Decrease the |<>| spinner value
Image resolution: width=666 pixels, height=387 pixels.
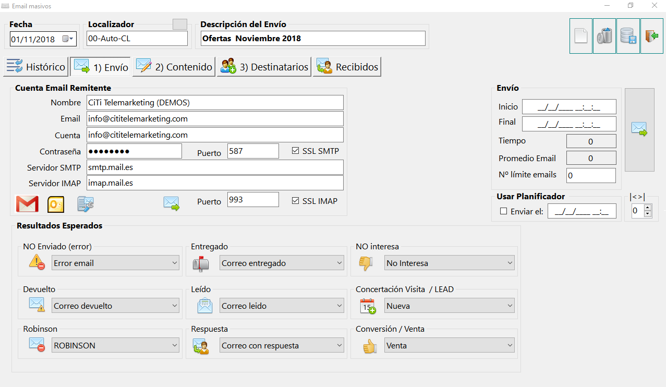[x=648, y=214]
